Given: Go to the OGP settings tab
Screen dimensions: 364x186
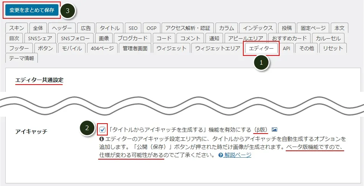Looking at the screenshot, I should (x=151, y=28).
